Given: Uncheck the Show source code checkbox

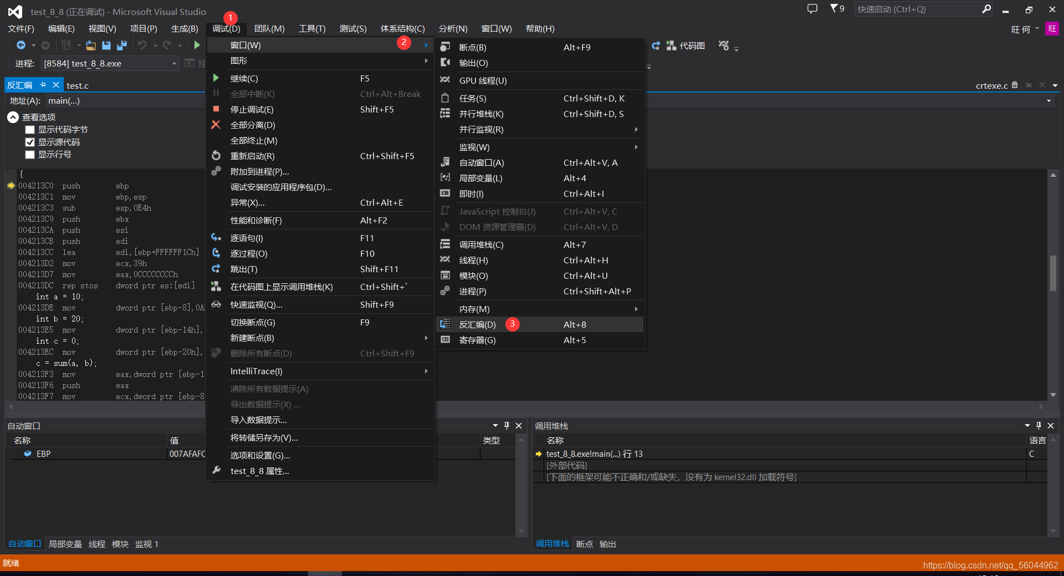Looking at the screenshot, I should pos(30,142).
